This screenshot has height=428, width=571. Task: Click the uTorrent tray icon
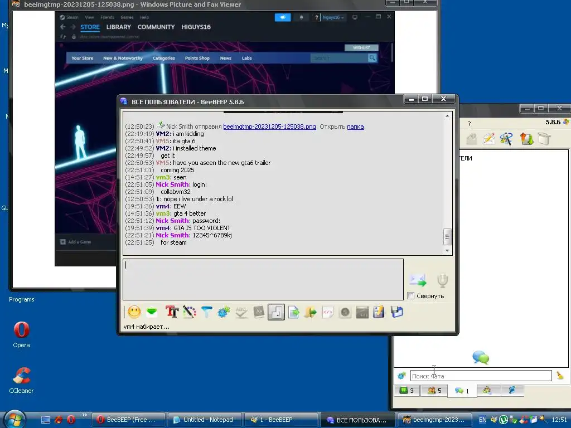[x=504, y=420]
